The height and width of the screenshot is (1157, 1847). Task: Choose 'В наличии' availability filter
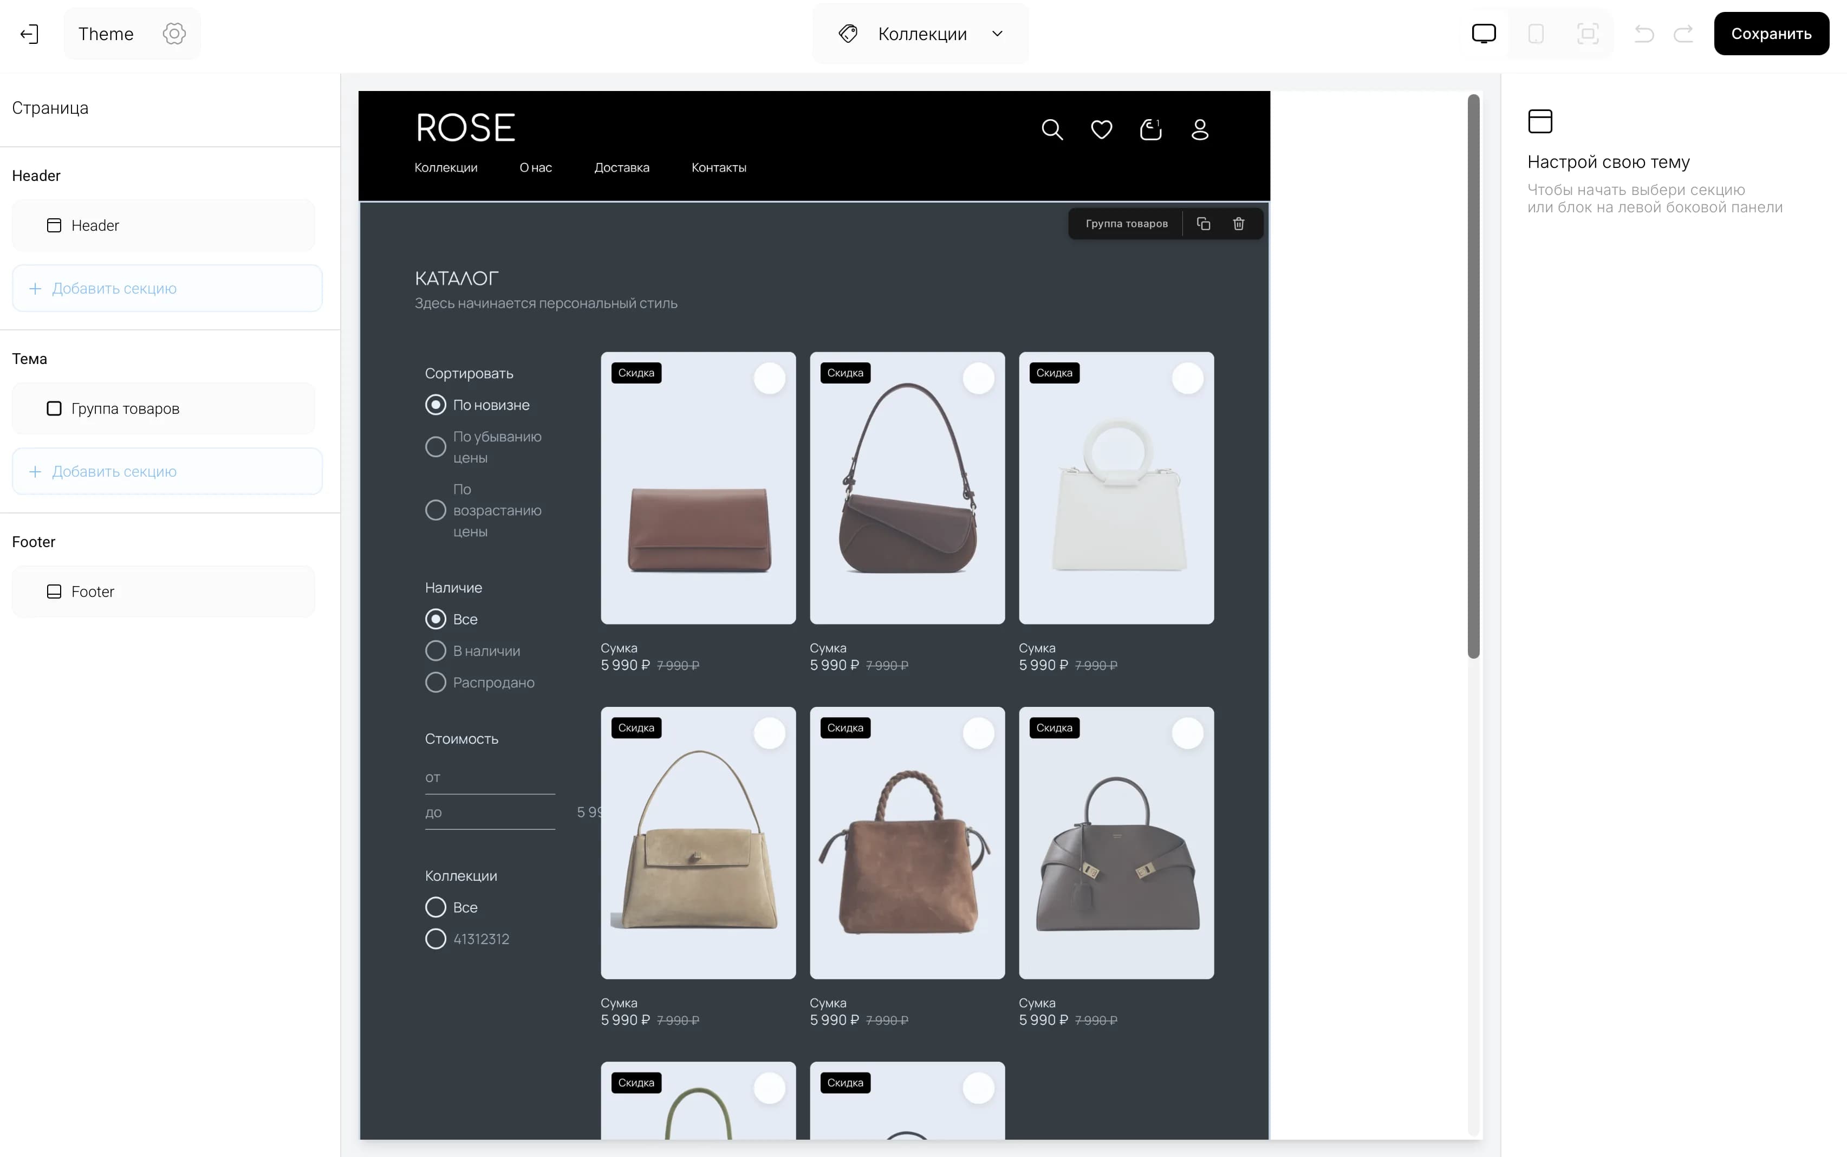pyautogui.click(x=435, y=651)
